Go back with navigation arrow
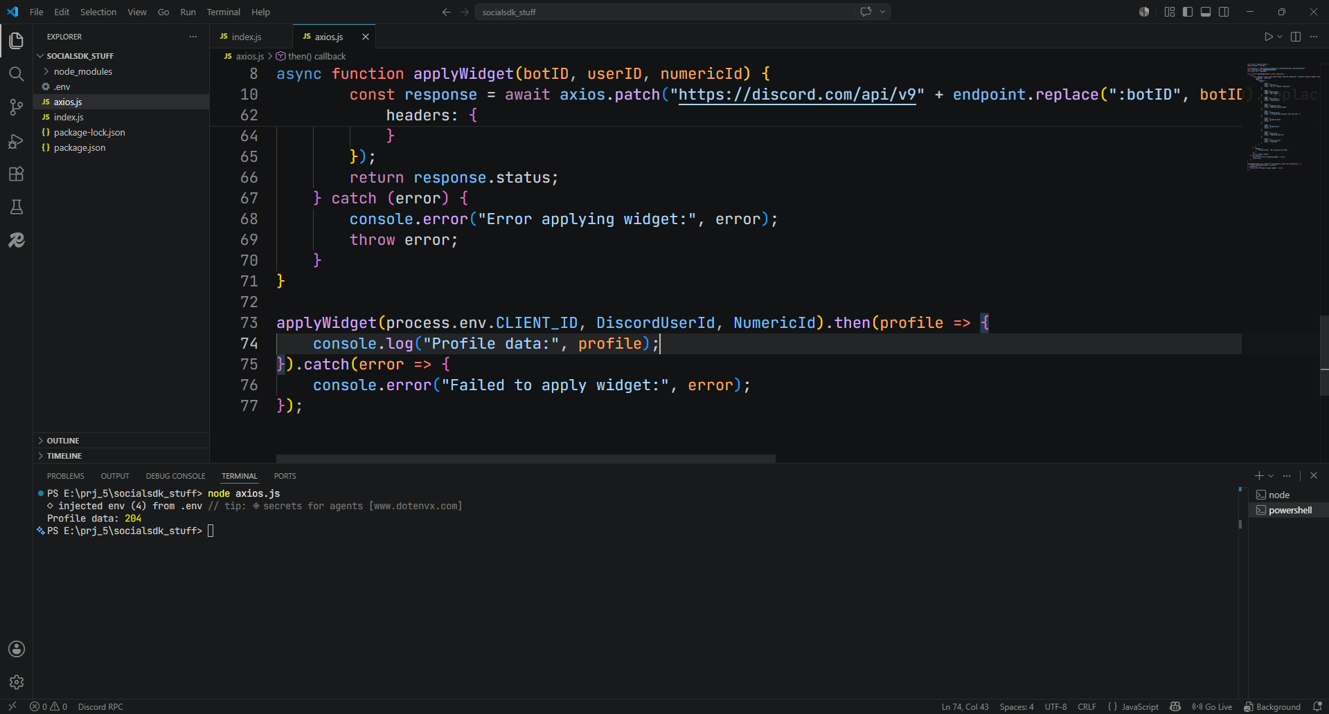Screen dimensions: 1329x714 (447, 12)
